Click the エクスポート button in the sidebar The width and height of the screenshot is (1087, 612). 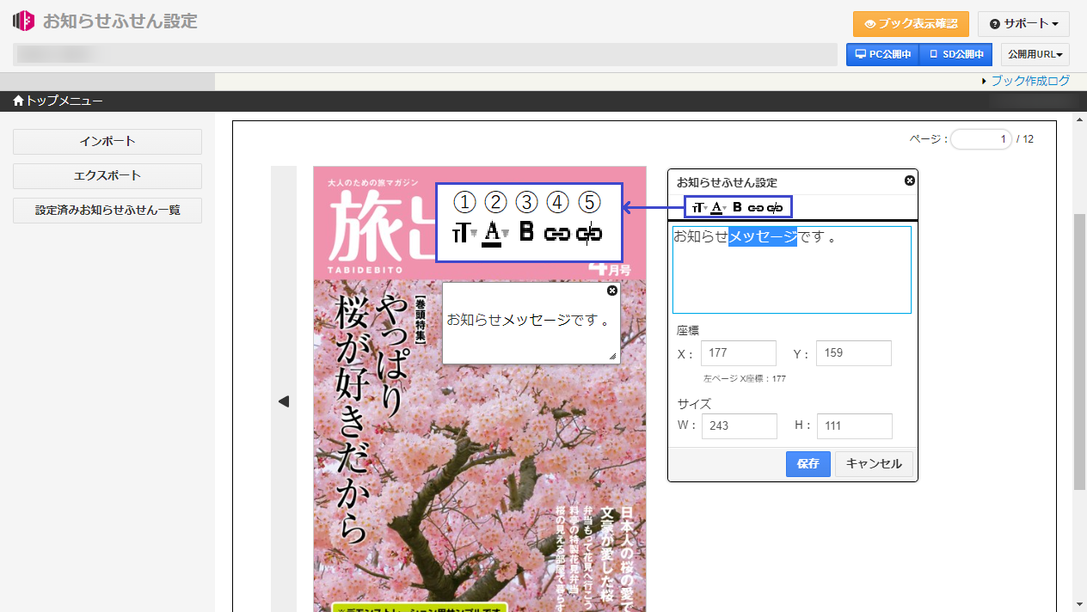click(107, 175)
